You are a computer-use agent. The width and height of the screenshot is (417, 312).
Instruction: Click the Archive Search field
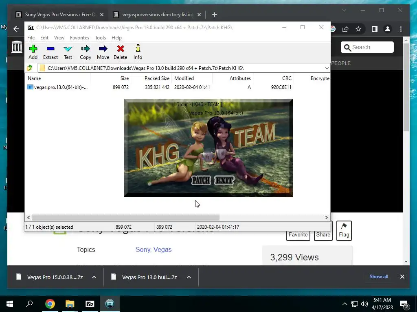point(367,47)
